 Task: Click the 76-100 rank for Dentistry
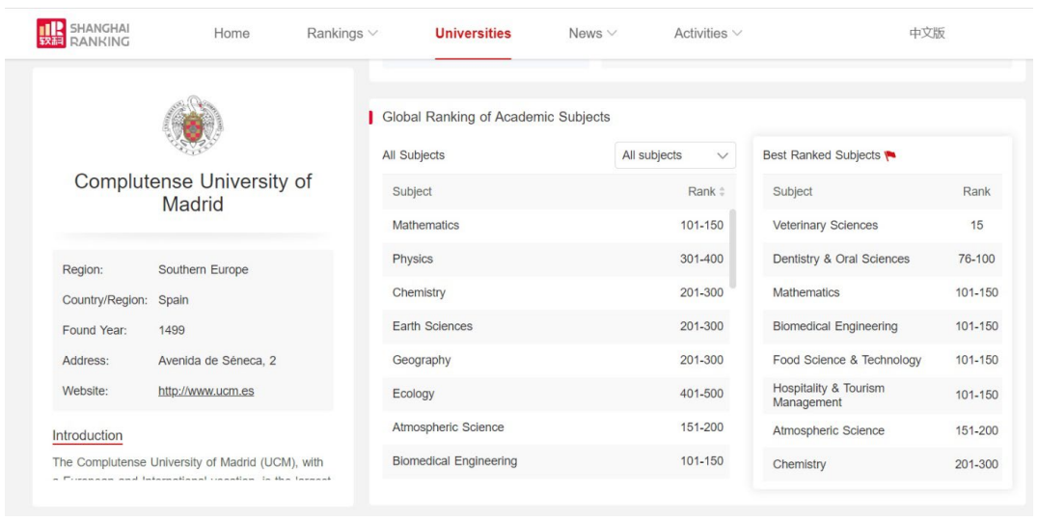(976, 259)
